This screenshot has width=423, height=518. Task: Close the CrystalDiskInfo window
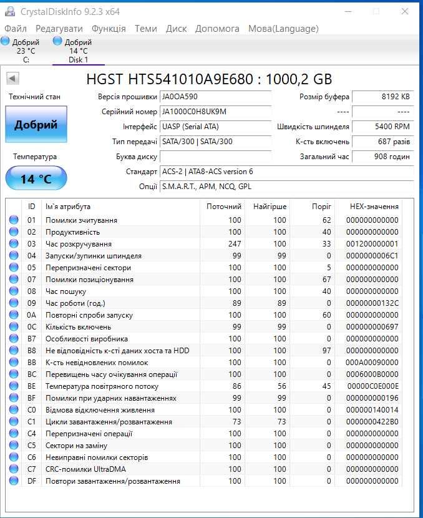405,12
